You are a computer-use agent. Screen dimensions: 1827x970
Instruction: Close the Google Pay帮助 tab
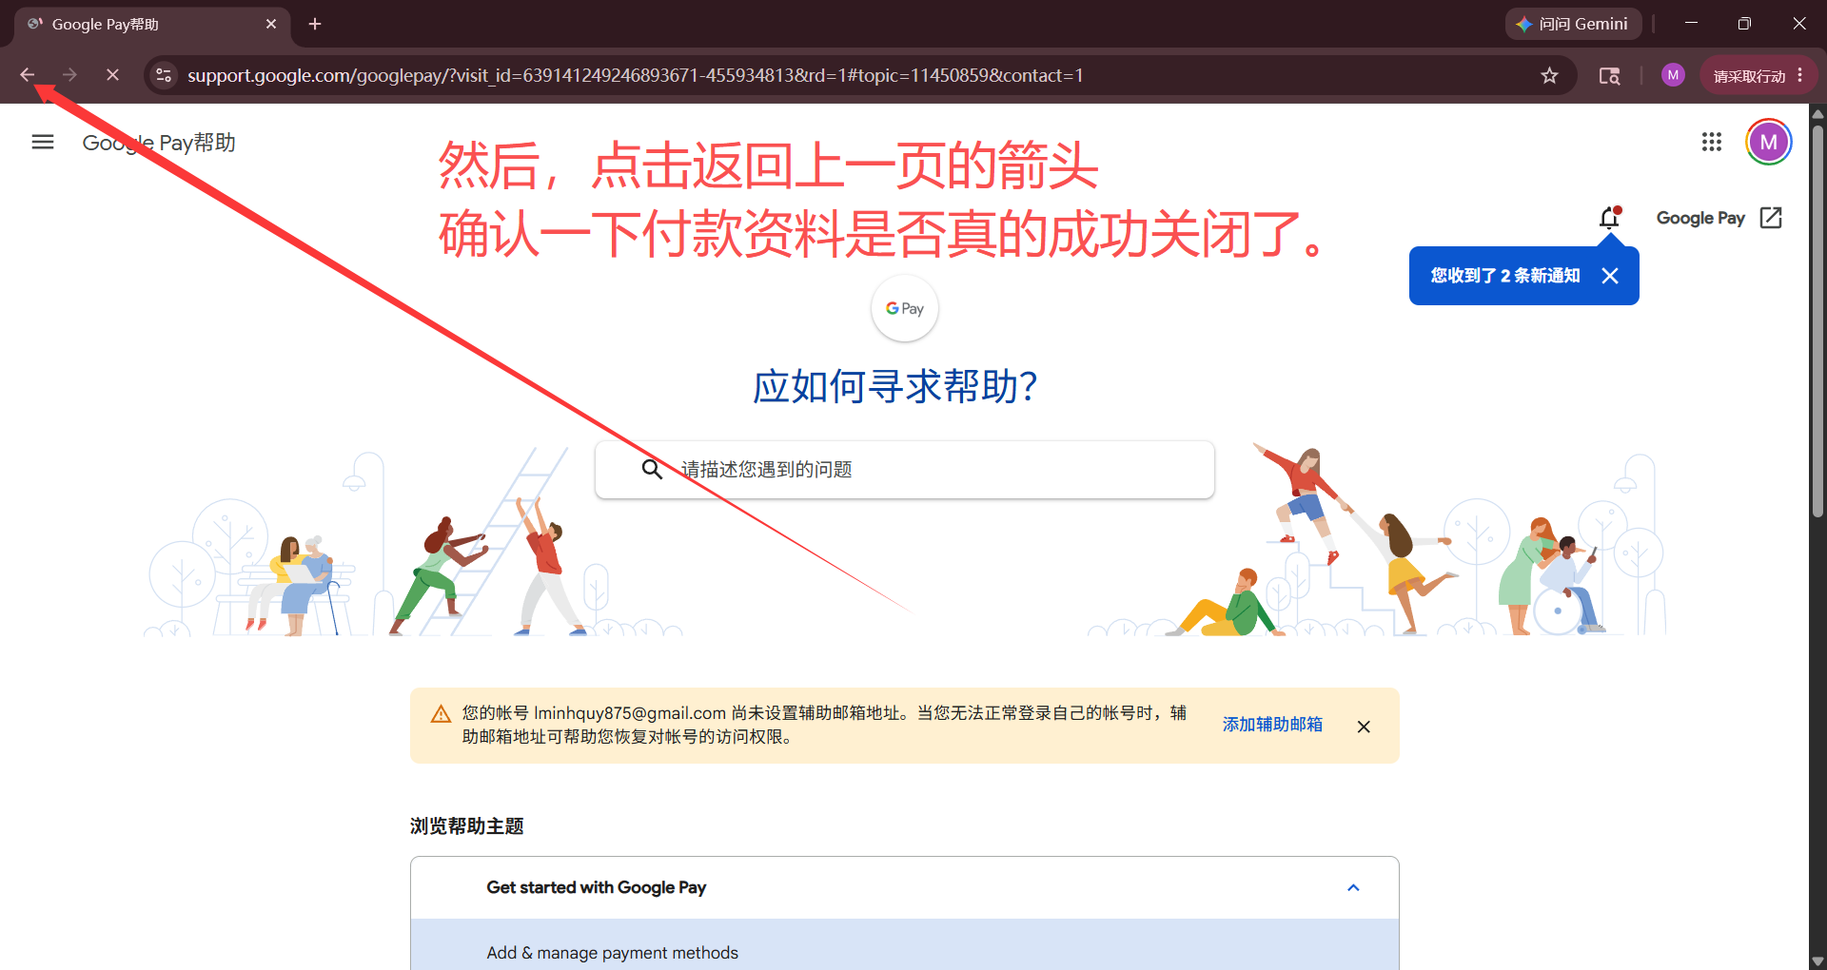click(x=271, y=24)
